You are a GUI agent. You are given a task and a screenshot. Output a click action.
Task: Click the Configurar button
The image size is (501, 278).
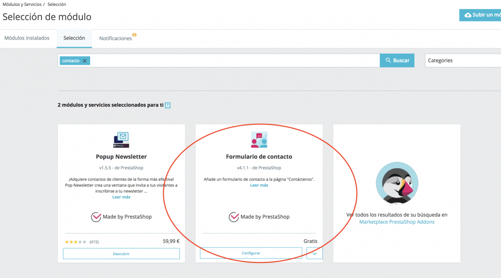[251, 253]
